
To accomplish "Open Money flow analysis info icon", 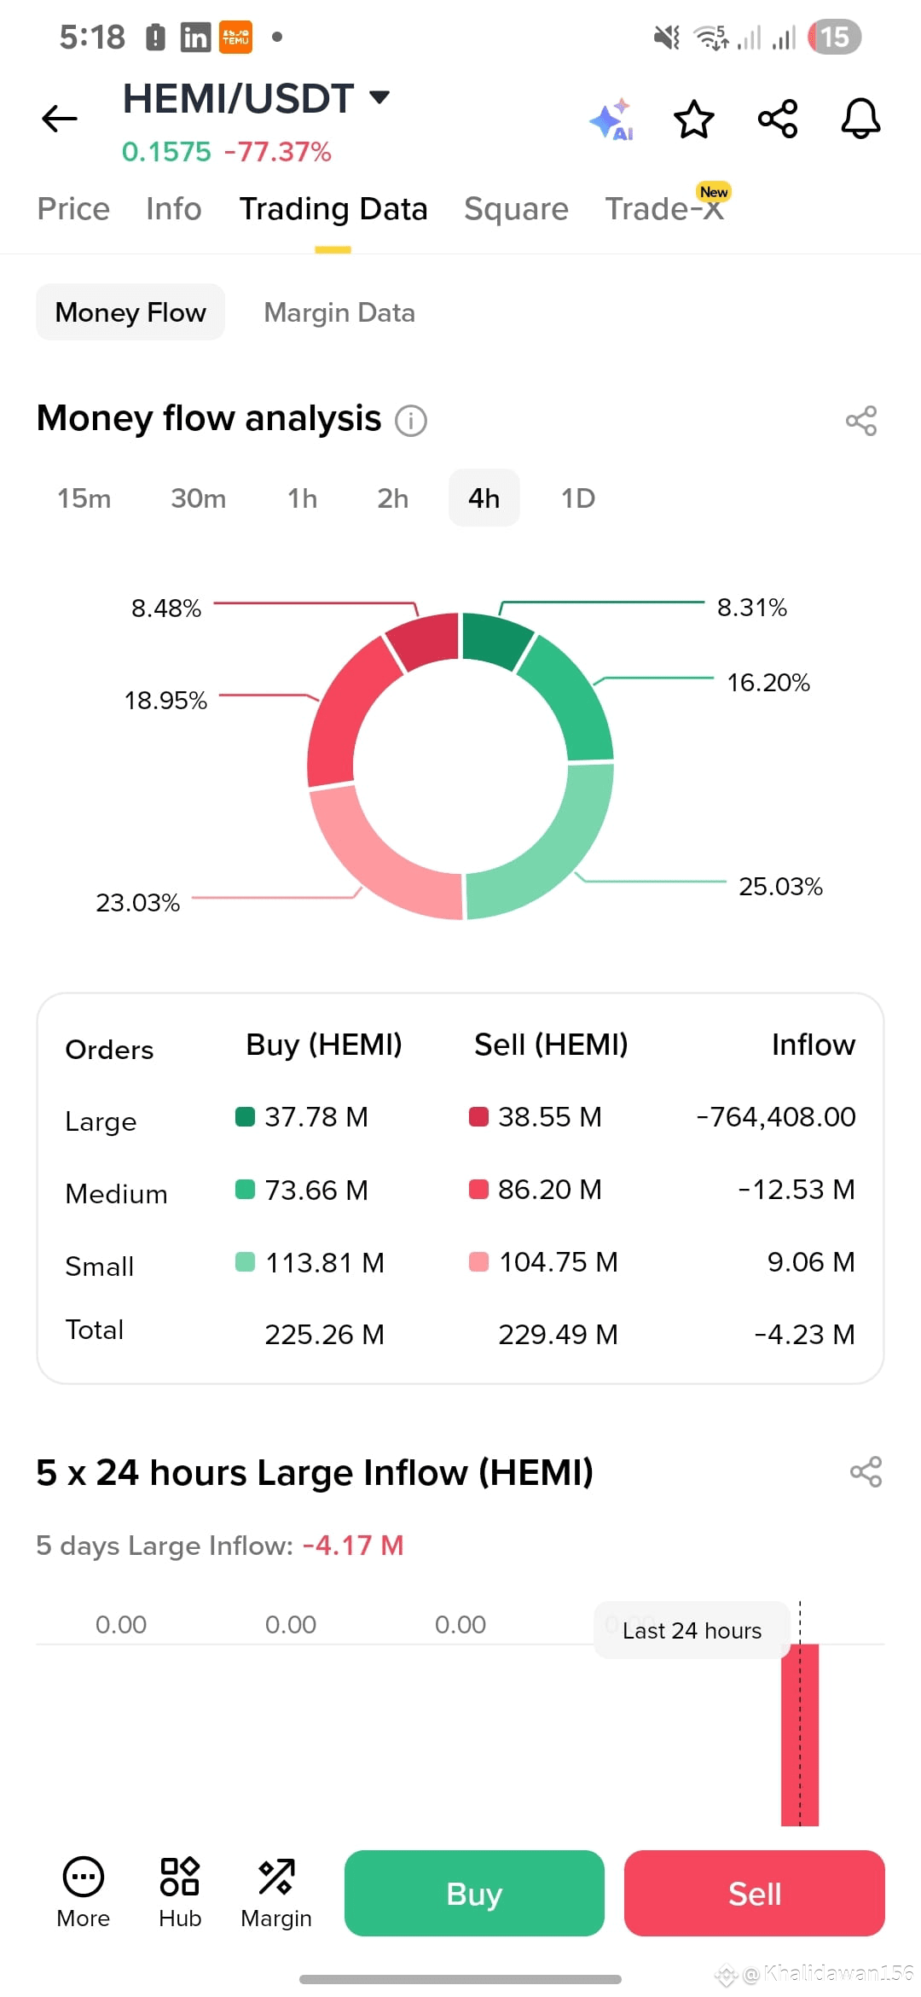I will [x=411, y=420].
